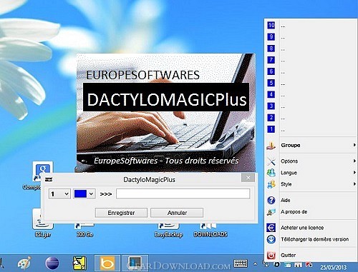Click the taskbar date 25/05/2013

[x=334, y=268]
